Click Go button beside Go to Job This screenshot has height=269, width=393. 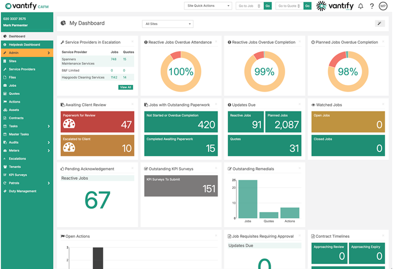[x=267, y=6]
